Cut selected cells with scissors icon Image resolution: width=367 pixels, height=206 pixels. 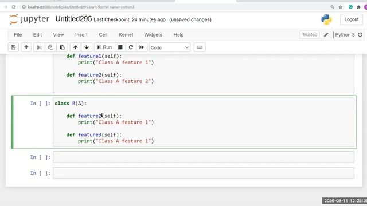tap(39, 47)
